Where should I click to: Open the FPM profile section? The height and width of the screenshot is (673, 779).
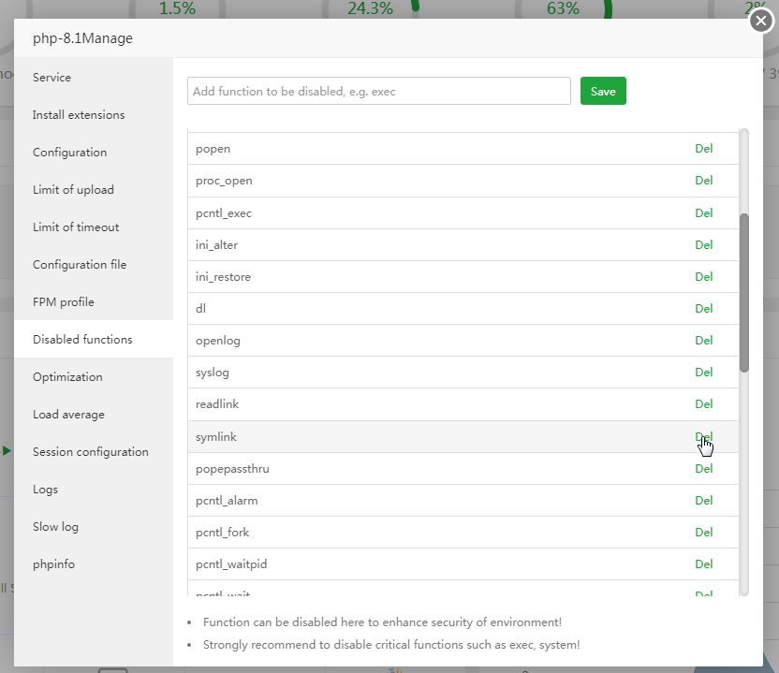pyautogui.click(x=64, y=301)
